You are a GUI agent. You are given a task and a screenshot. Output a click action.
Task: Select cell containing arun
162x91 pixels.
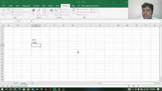click(x=36, y=40)
